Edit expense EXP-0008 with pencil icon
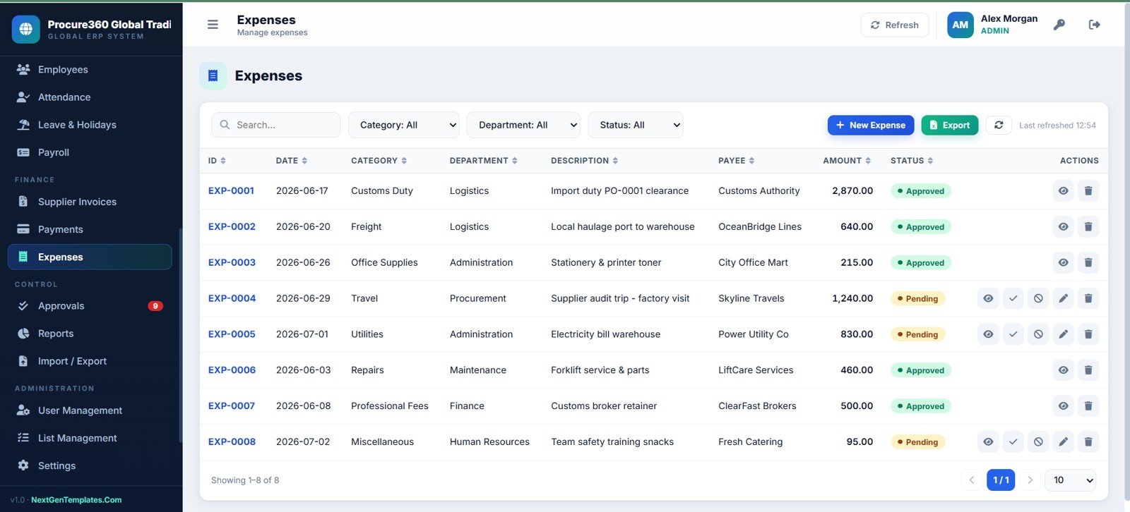Screen dimensions: 1130x512 (1063, 442)
